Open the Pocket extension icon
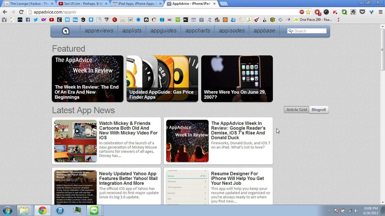 362,12
